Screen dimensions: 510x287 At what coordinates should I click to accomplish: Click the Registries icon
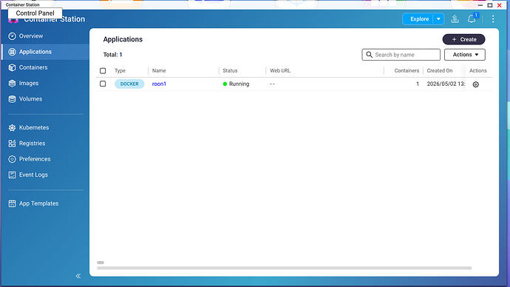point(12,143)
